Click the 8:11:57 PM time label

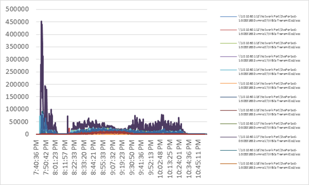pyautogui.click(x=65, y=157)
